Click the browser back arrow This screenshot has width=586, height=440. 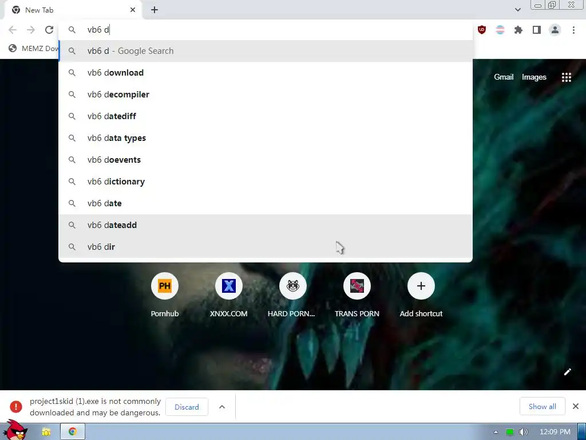pos(13,30)
